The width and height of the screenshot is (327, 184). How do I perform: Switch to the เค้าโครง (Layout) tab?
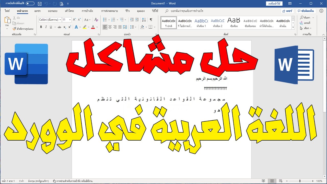click(x=69, y=11)
